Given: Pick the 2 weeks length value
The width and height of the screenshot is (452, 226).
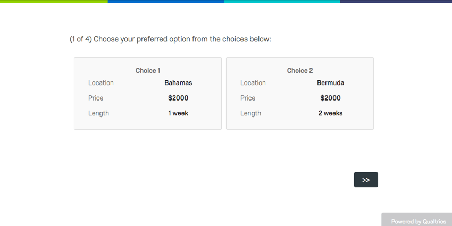Looking at the screenshot, I should click(x=330, y=113).
